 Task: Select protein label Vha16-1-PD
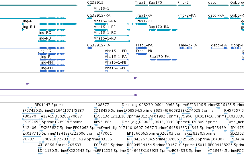click(x=116, y=51)
